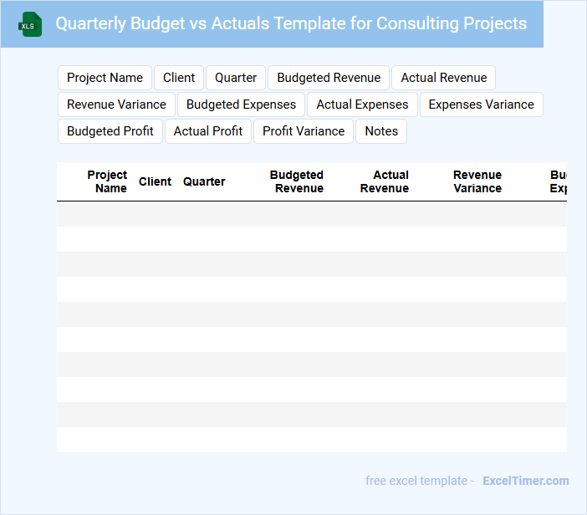Select the Profit Variance tag
This screenshot has height=515, width=587.
pos(304,131)
